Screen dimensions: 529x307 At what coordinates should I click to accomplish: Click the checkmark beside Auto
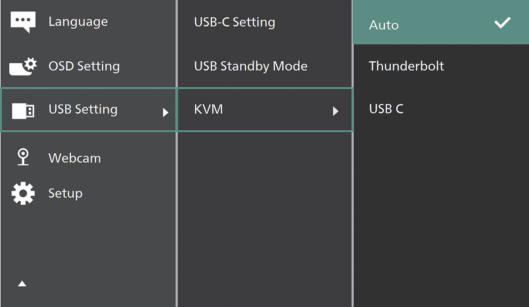coord(502,23)
